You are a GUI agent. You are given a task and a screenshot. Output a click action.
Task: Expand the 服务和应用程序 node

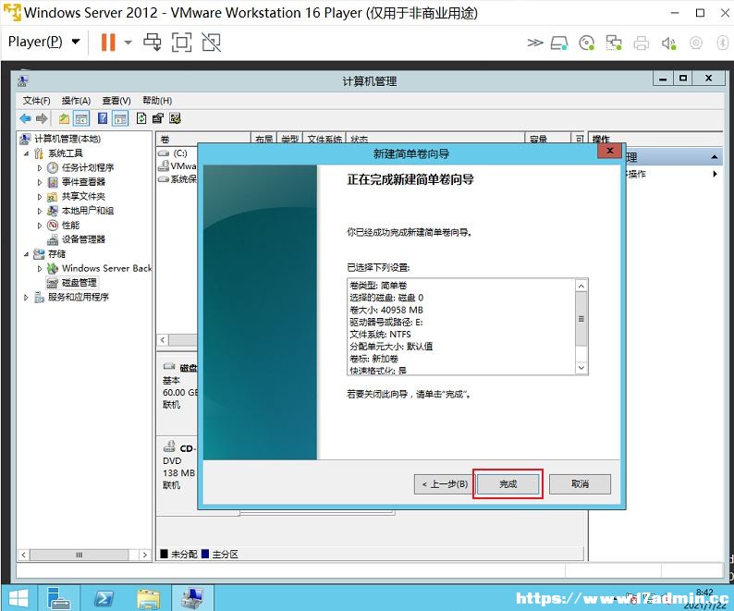(x=26, y=298)
